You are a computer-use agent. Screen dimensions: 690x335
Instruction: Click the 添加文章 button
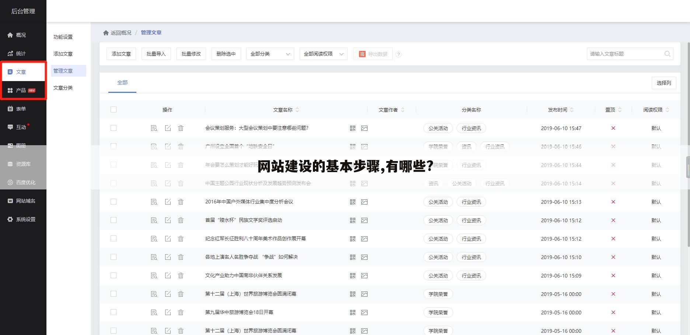pos(121,54)
